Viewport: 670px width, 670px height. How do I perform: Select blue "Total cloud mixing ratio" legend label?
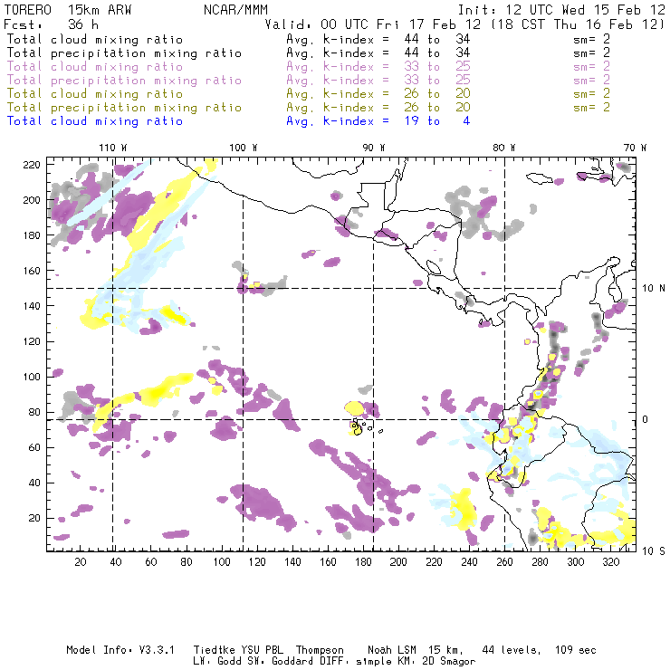click(95, 121)
